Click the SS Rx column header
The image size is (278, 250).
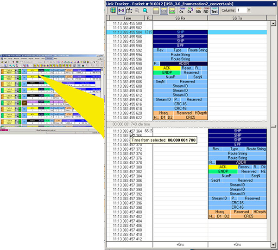180,18
